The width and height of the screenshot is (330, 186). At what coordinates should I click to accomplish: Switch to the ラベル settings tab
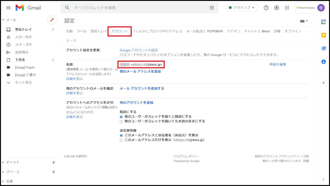(82, 31)
